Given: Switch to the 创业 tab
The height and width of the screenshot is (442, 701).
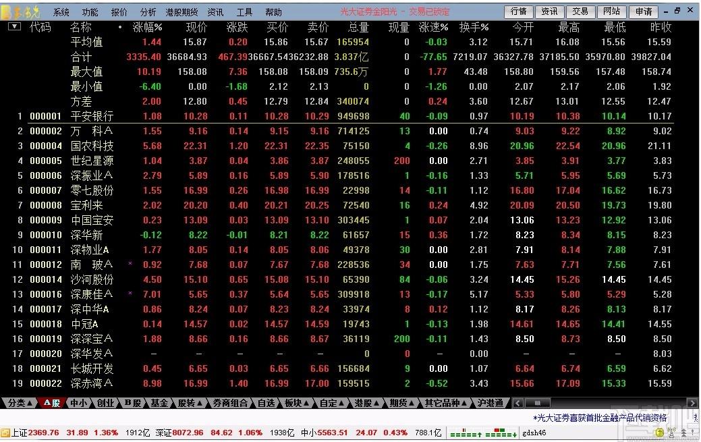Looking at the screenshot, I should point(105,403).
